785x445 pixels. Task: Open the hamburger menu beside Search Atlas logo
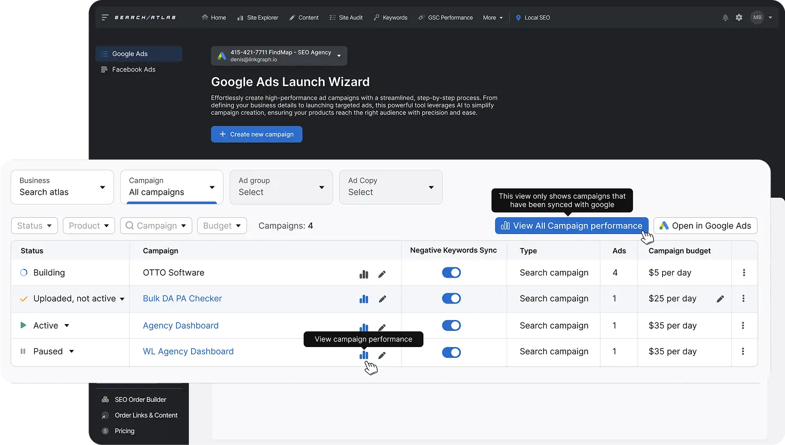[105, 17]
